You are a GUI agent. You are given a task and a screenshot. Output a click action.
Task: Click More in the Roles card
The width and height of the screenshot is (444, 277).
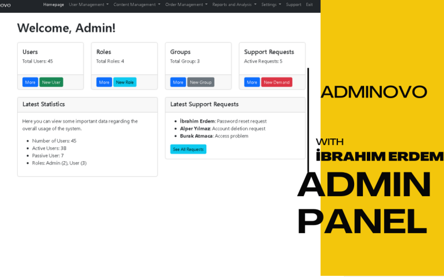click(x=104, y=82)
